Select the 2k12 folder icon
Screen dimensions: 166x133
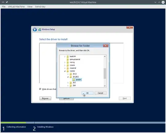point(71,74)
